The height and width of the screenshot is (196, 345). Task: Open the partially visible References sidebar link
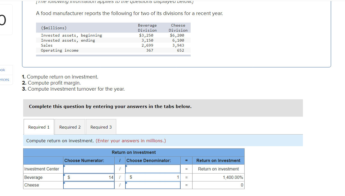(x=4, y=80)
